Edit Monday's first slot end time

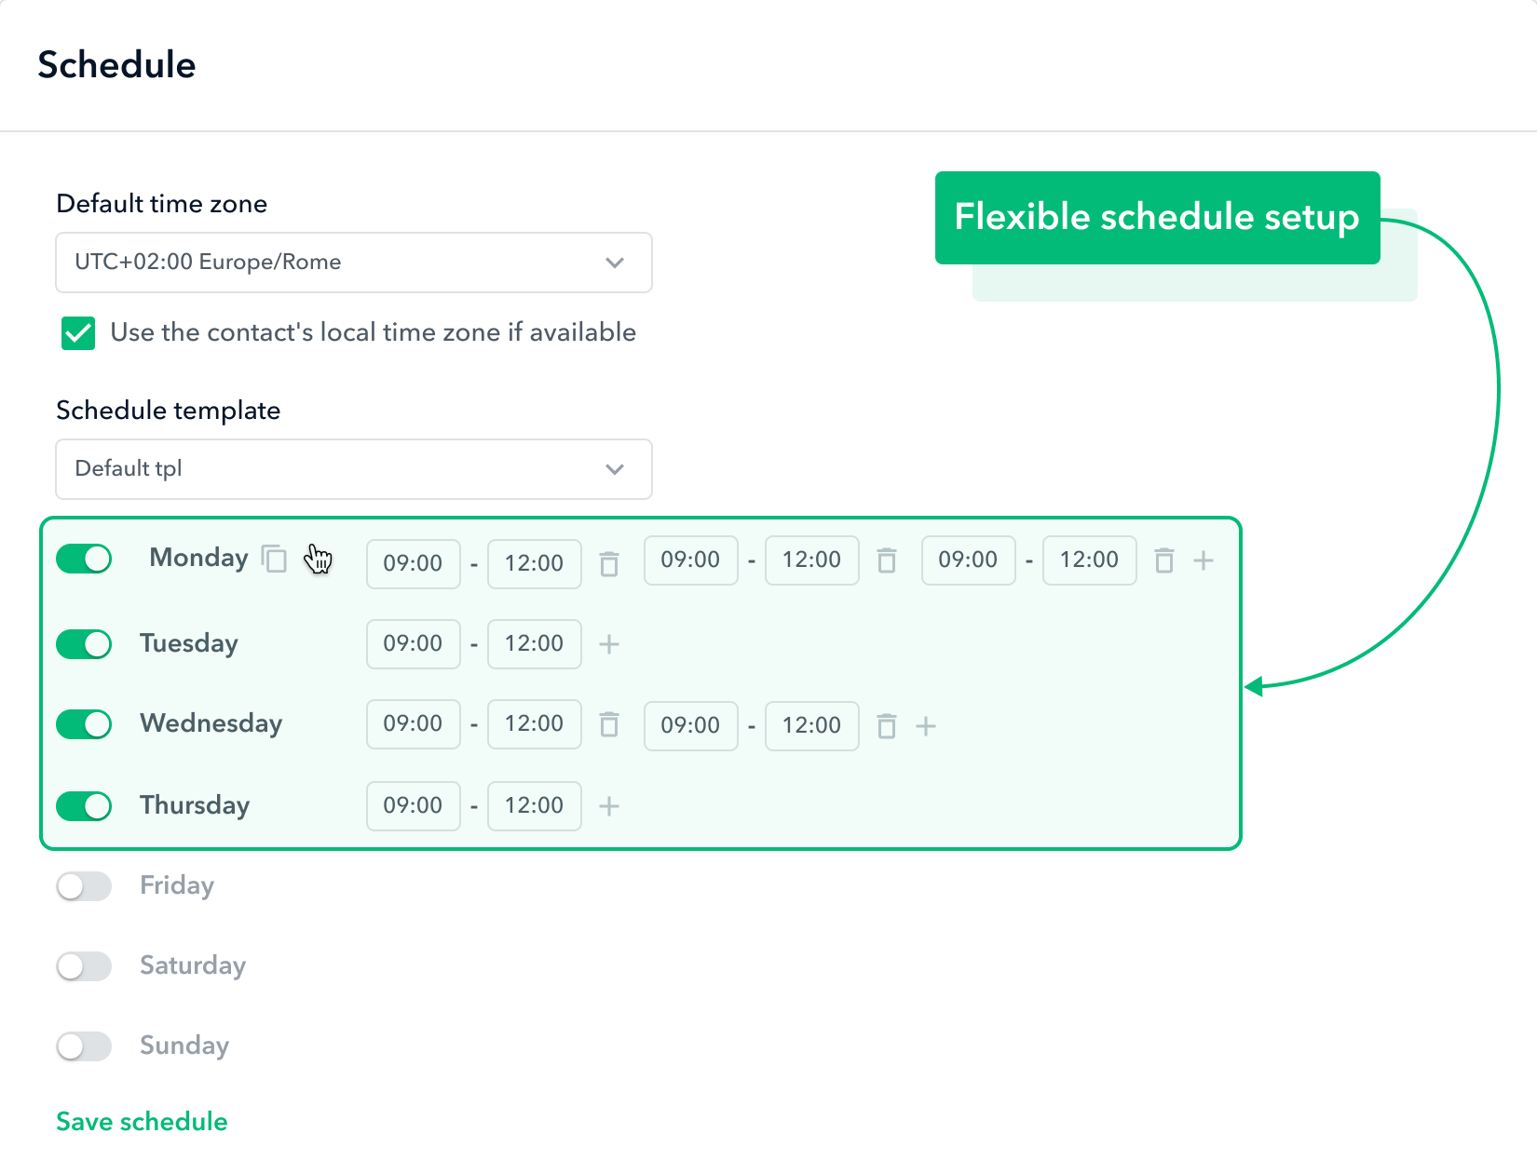click(x=535, y=564)
